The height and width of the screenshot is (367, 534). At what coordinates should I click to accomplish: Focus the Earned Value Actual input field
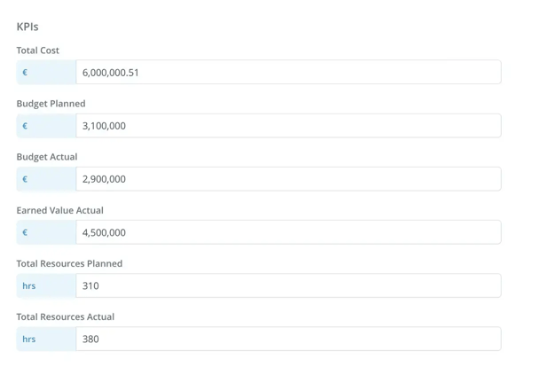point(288,232)
